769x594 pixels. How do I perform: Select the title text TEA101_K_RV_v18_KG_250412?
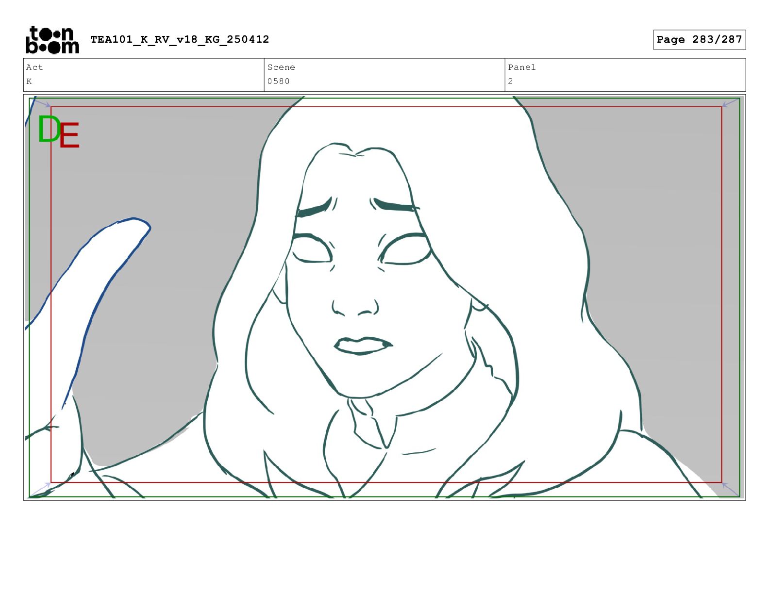[x=180, y=39]
